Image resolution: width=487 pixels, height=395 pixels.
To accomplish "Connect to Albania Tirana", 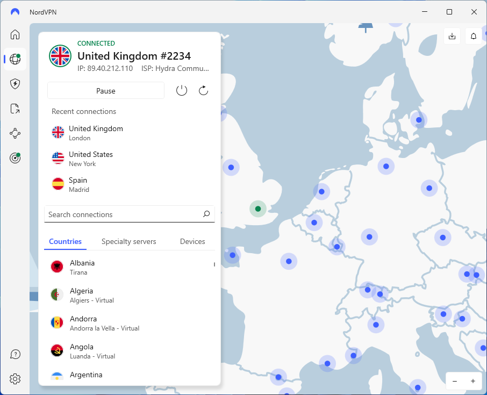I will [129, 267].
